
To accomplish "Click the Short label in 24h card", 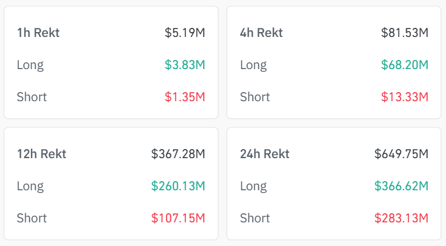I will point(255,218).
